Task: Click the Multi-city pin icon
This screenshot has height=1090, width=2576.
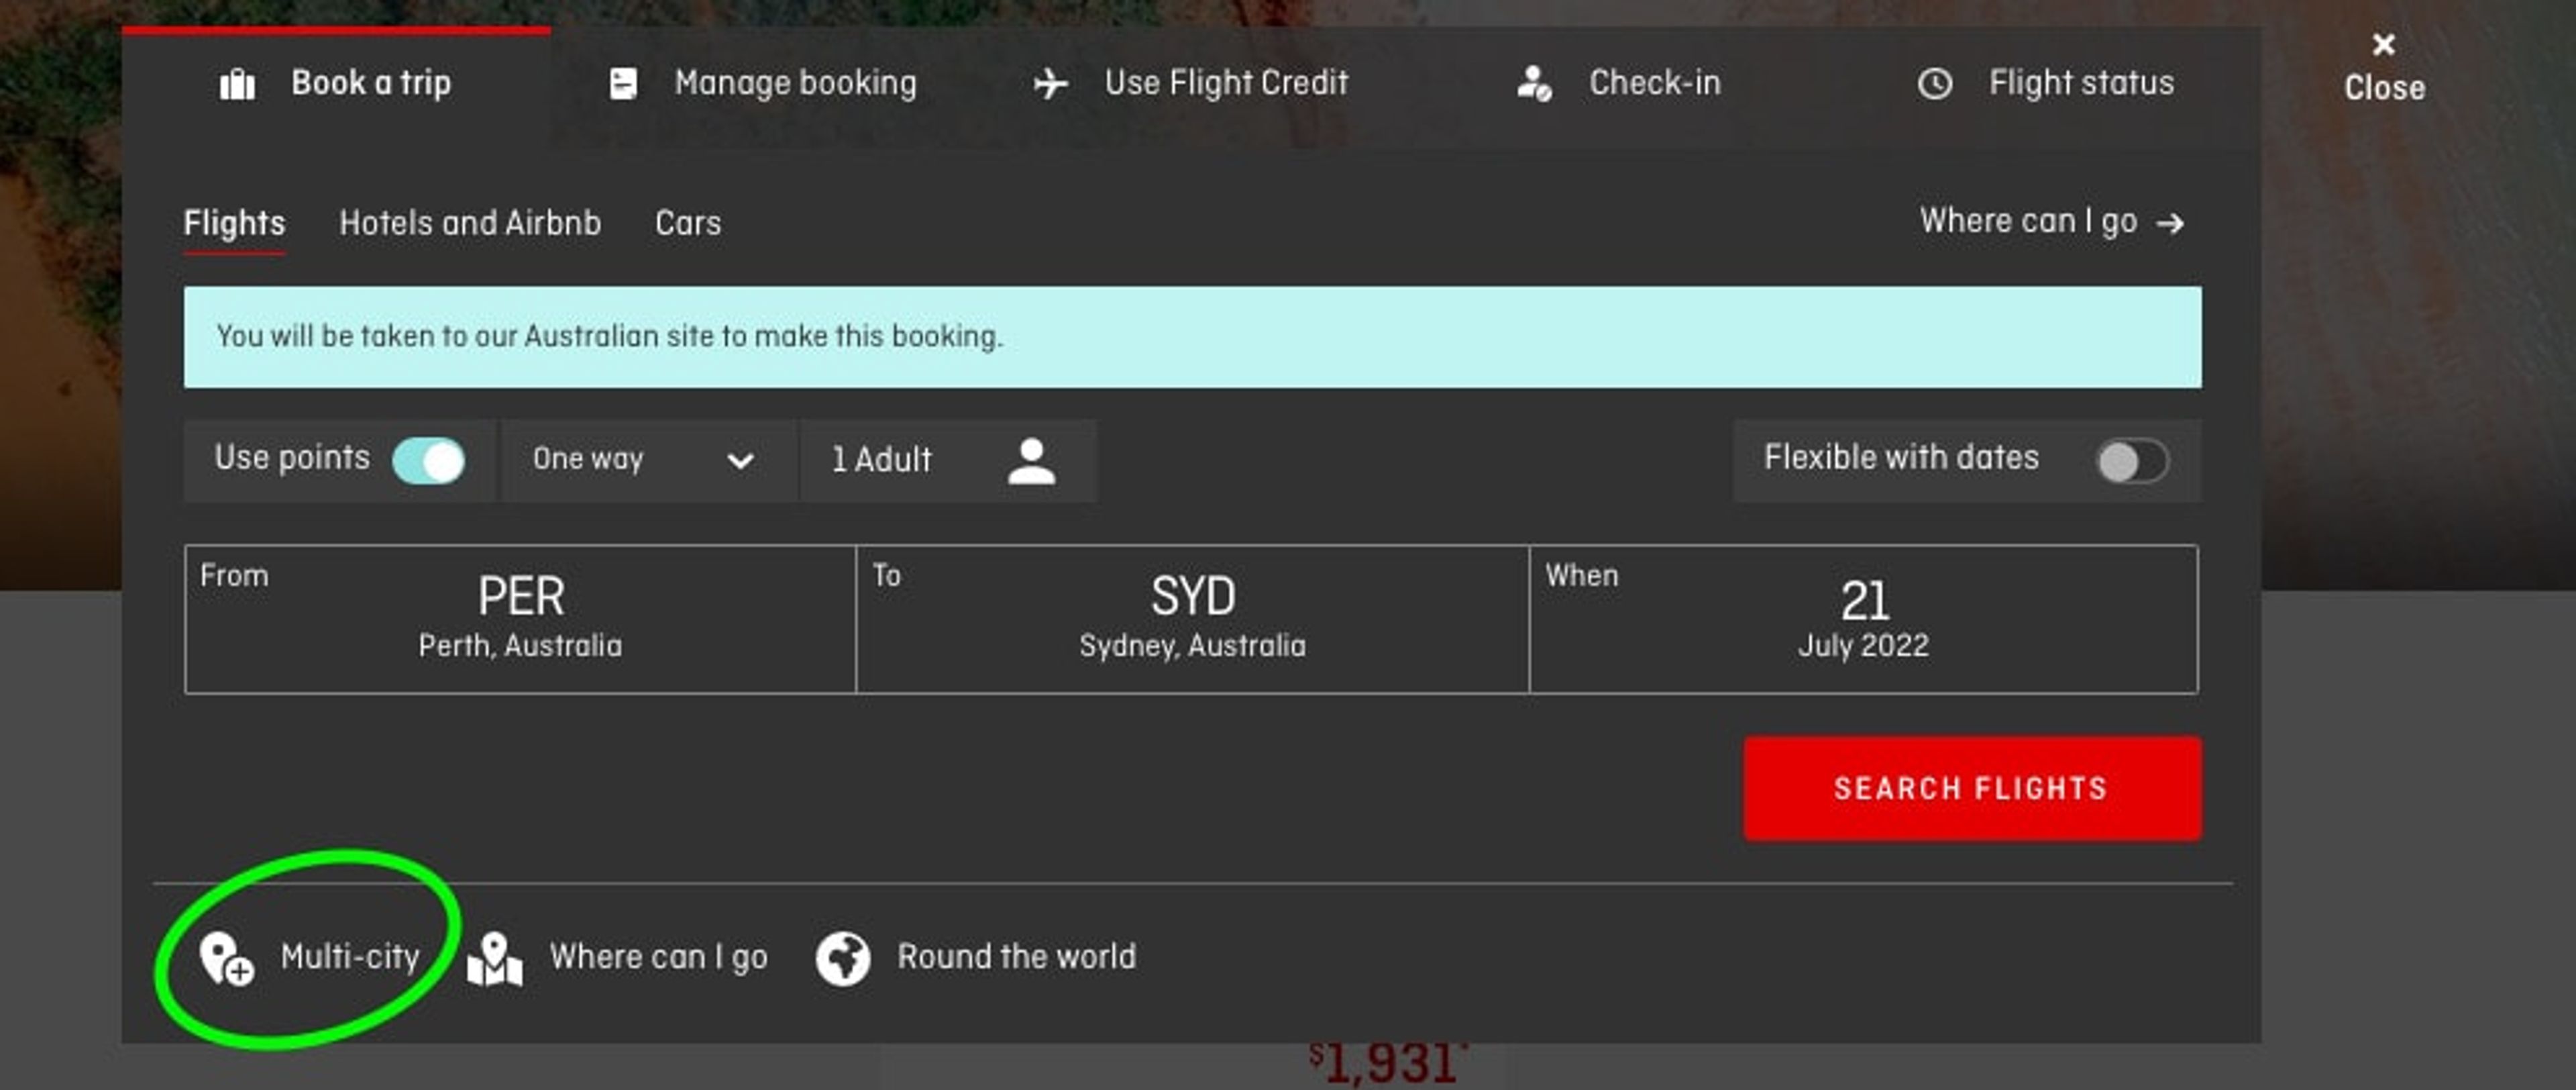Action: (226, 959)
